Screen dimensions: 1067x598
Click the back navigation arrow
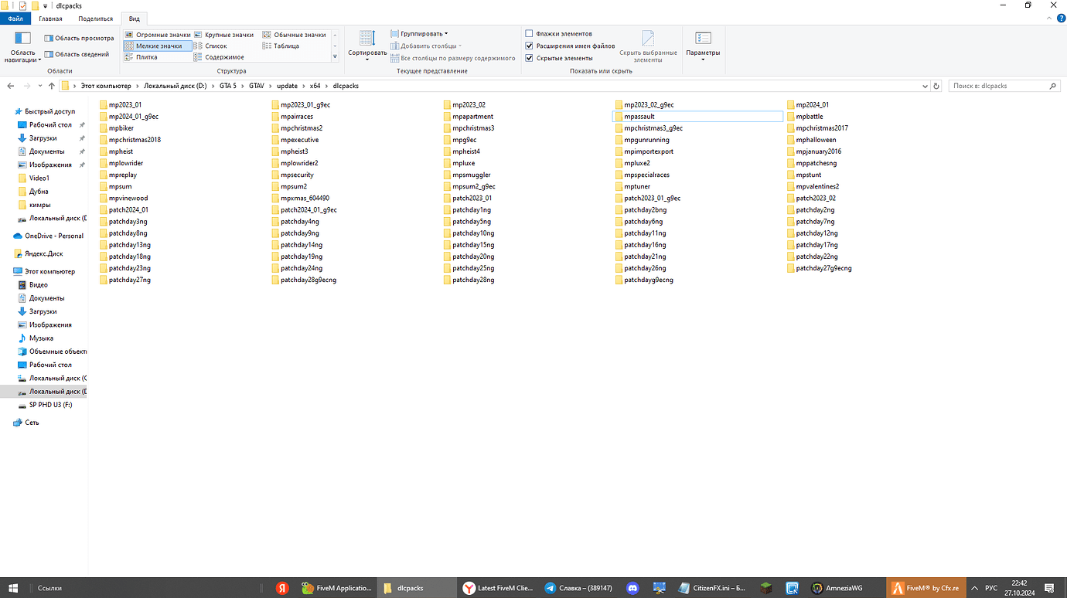[x=9, y=86]
